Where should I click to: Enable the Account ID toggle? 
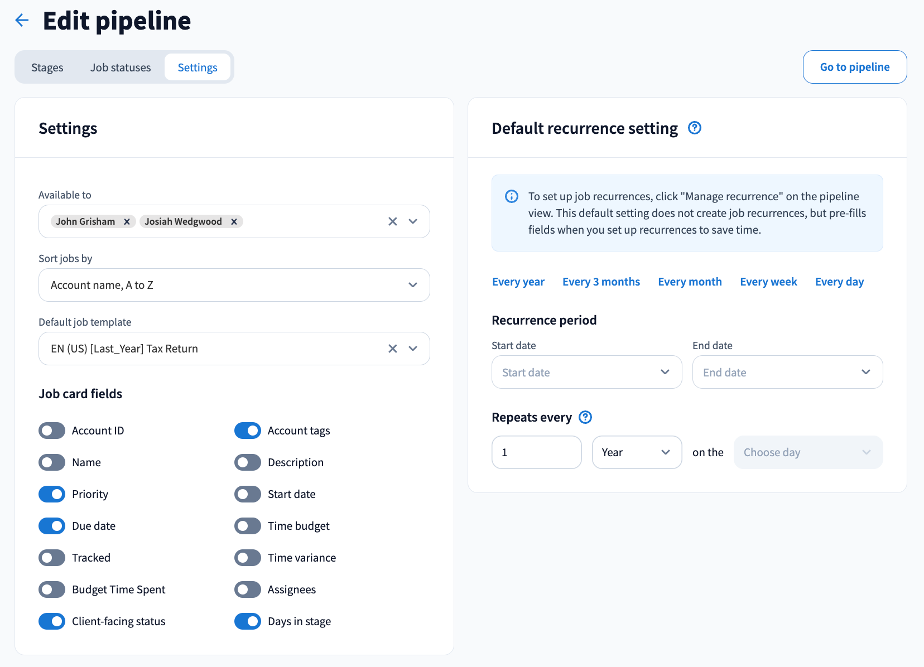(x=52, y=431)
